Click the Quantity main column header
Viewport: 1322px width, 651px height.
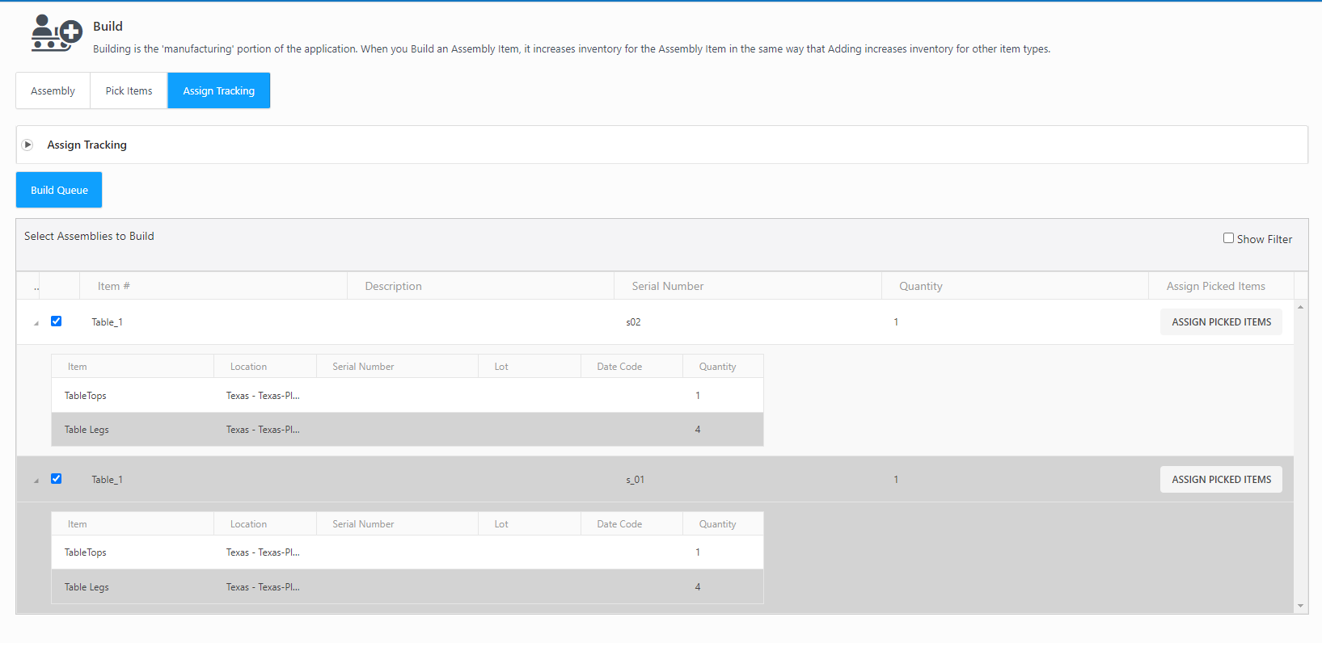point(920,286)
